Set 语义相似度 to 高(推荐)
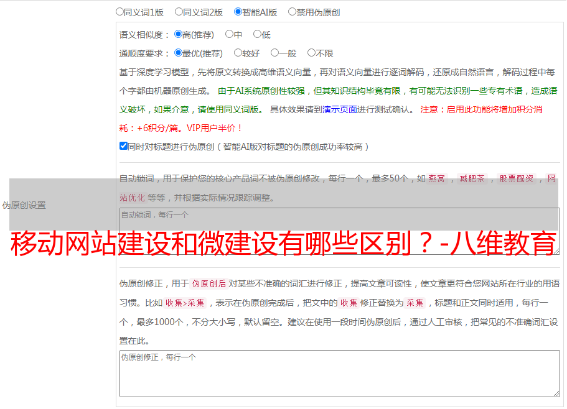567x409 pixels. 178,34
